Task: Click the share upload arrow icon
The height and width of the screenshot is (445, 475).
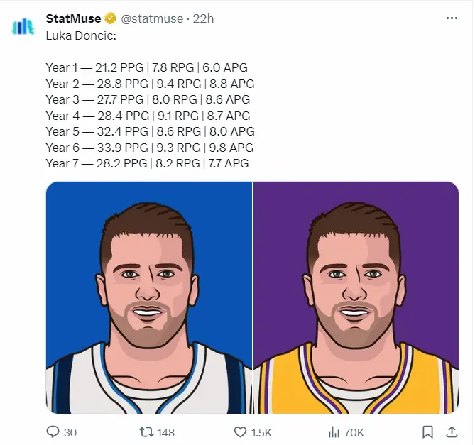Action: (x=451, y=432)
